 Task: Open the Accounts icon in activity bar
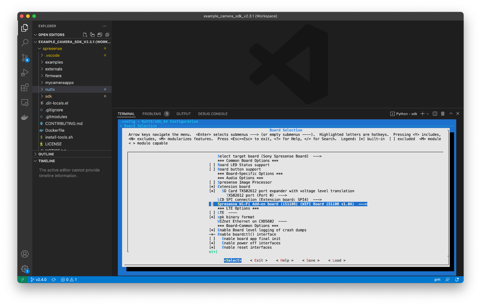25,254
